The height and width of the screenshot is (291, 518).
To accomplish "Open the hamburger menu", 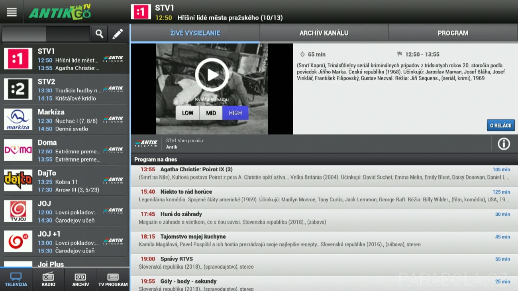I will 12,12.
